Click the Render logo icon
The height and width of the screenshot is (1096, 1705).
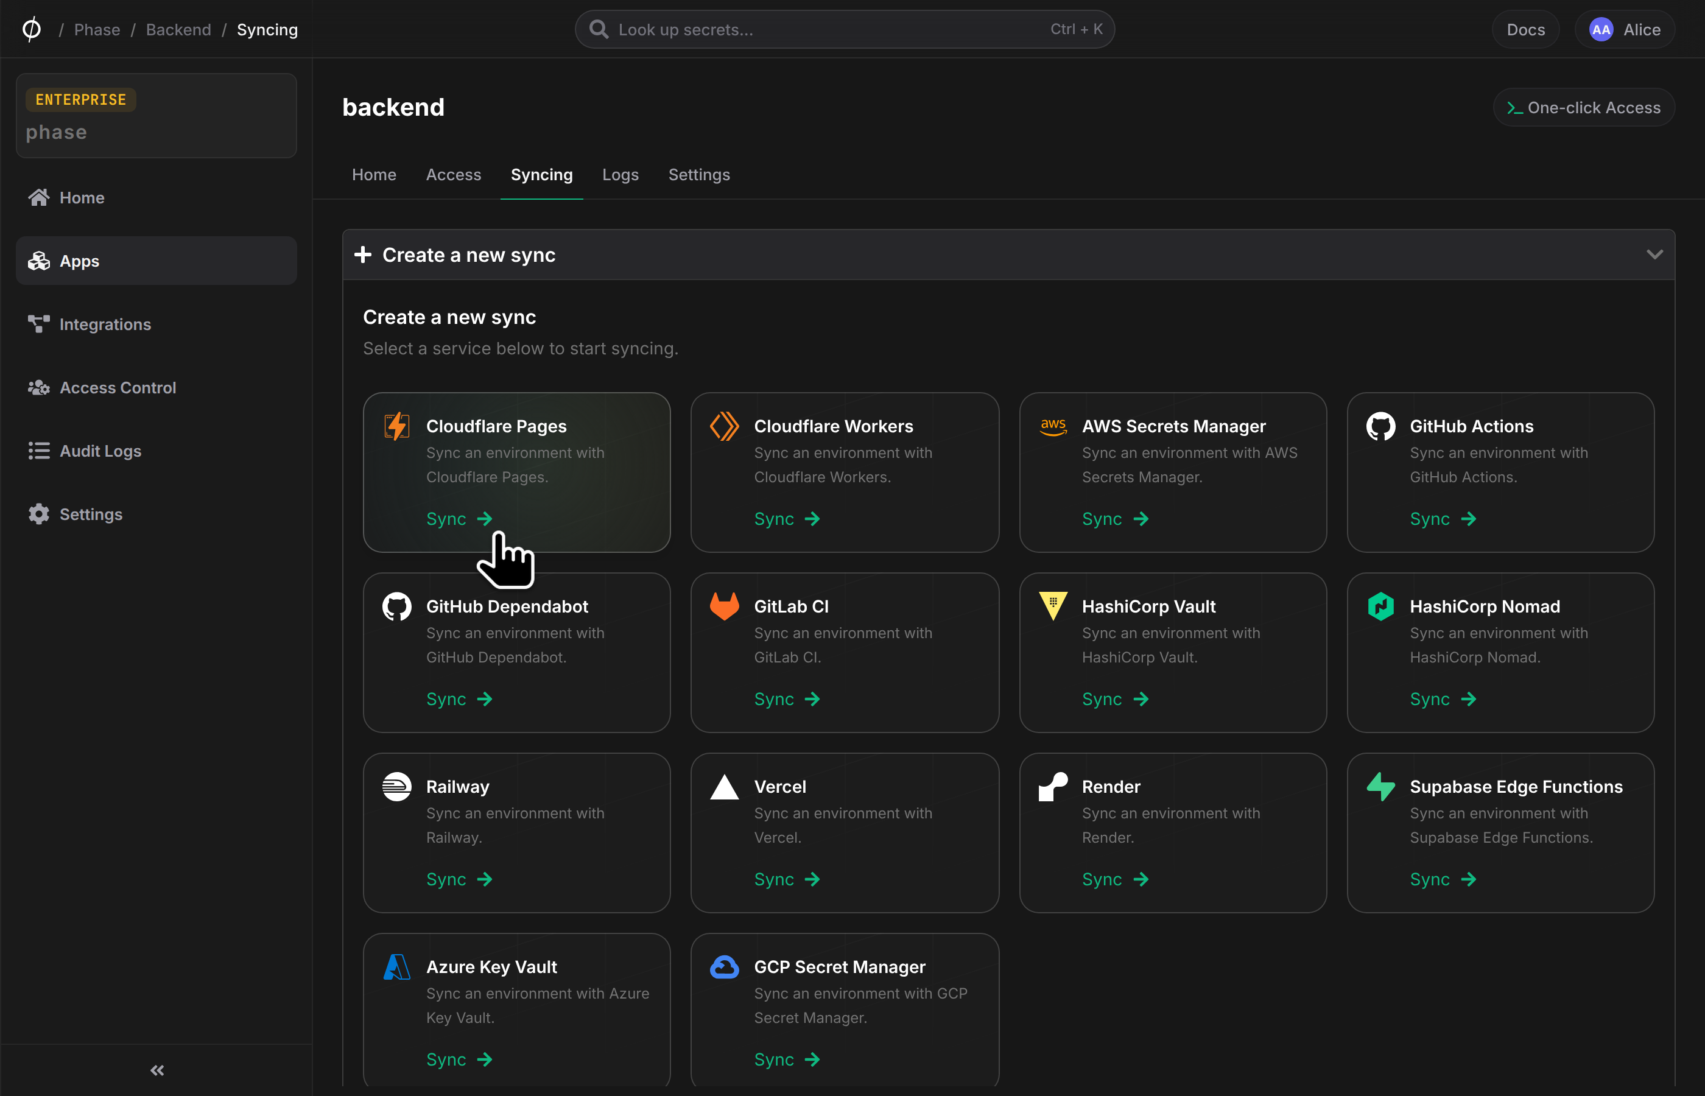click(1052, 787)
